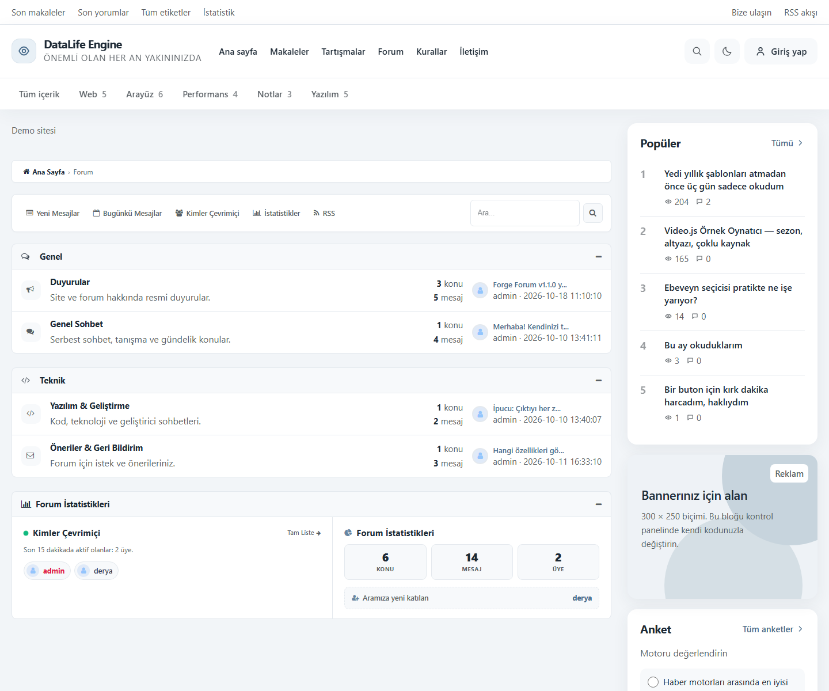Open the Tartışmalar main menu item
Screen dimensions: 829x691
tap(343, 51)
